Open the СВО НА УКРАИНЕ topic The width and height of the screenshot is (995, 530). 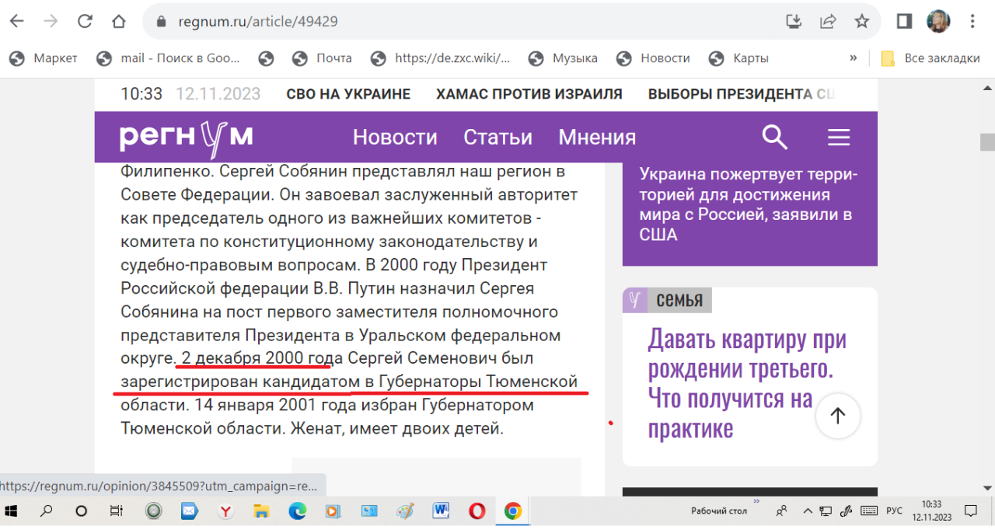click(348, 94)
